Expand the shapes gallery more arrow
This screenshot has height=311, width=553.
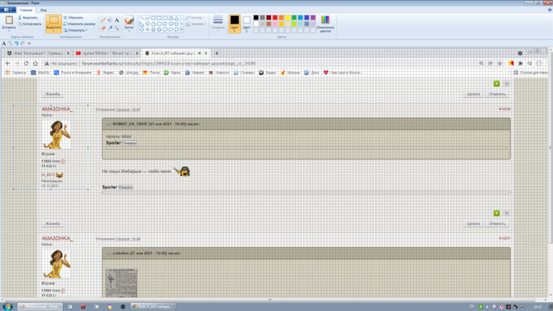[x=182, y=30]
